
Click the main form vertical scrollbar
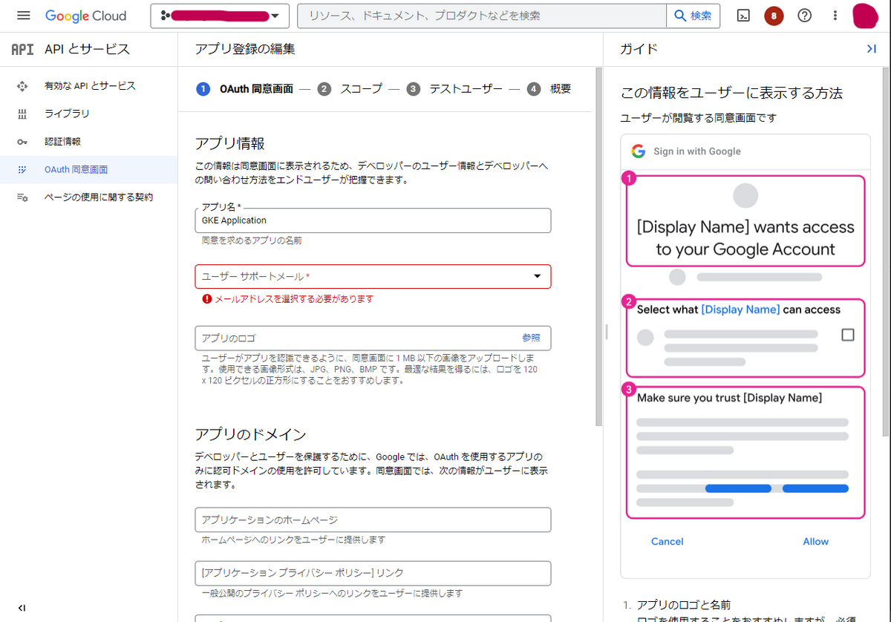[598, 247]
